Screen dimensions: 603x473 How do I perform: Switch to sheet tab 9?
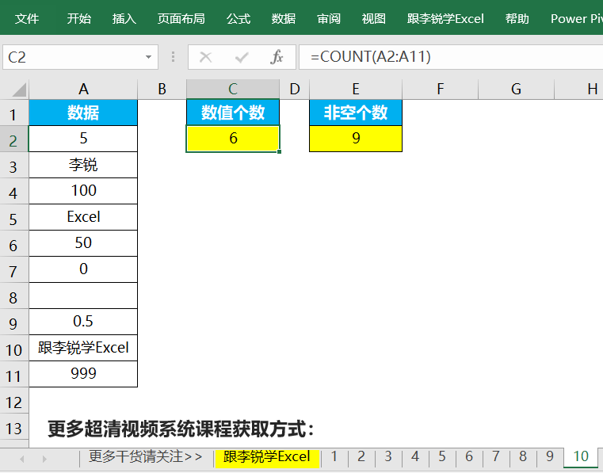550,457
